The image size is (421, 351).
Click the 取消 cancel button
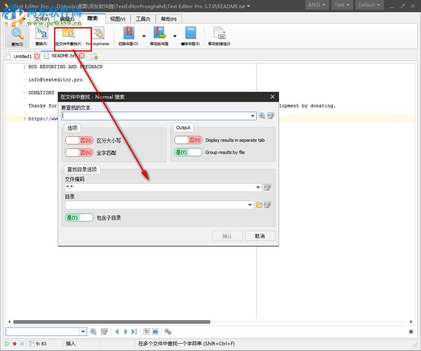pos(260,236)
